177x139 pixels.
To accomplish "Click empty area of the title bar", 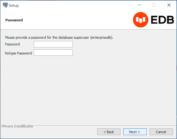I will (x=74, y=5).
